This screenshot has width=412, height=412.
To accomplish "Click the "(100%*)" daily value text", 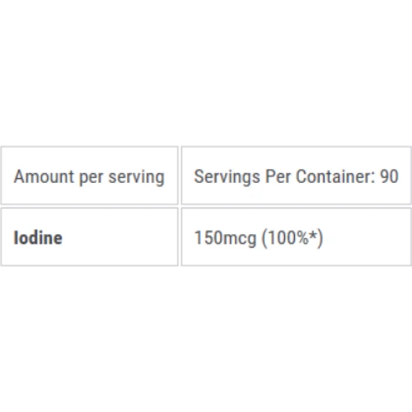I will click(x=293, y=238).
